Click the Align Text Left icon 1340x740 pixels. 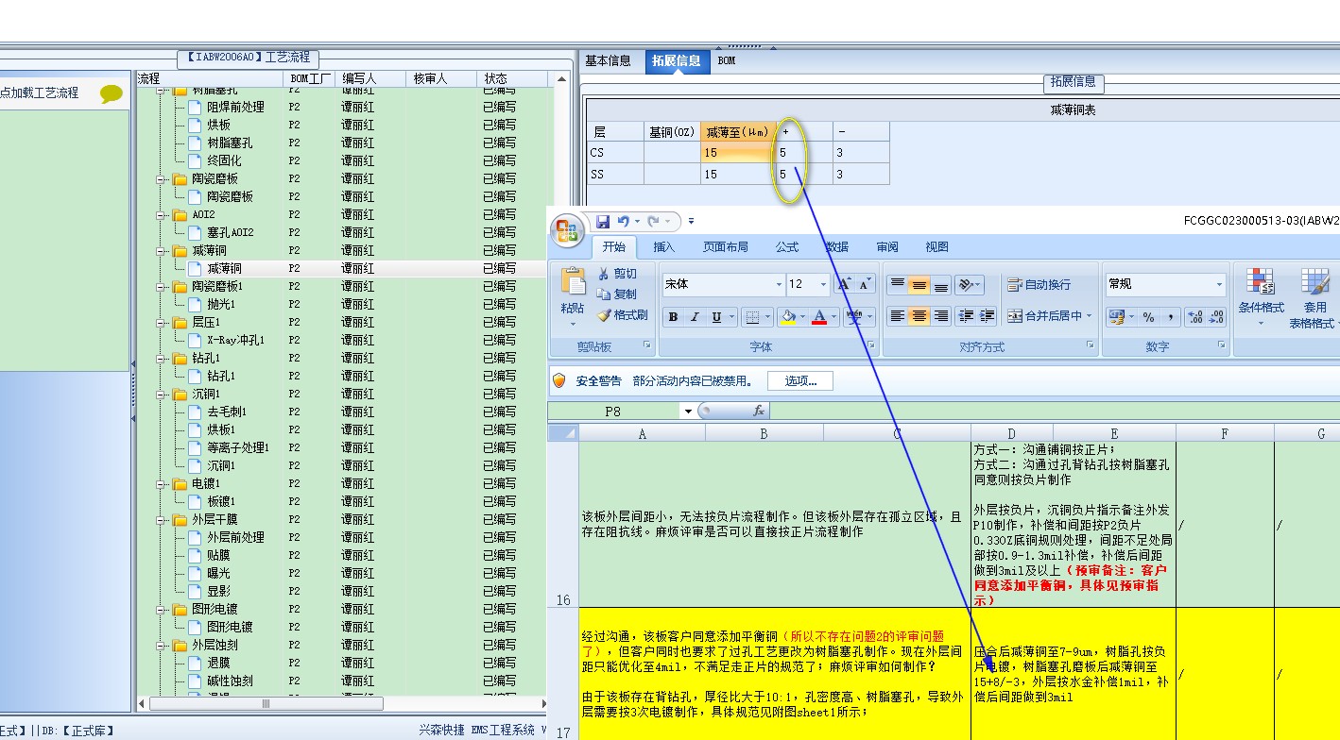click(897, 316)
